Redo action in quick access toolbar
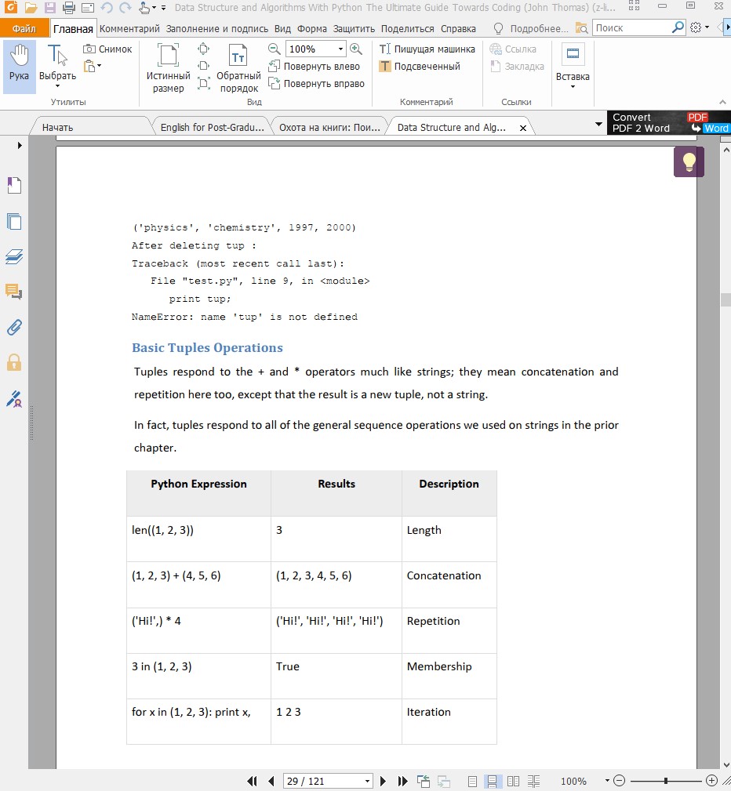 coord(125,8)
